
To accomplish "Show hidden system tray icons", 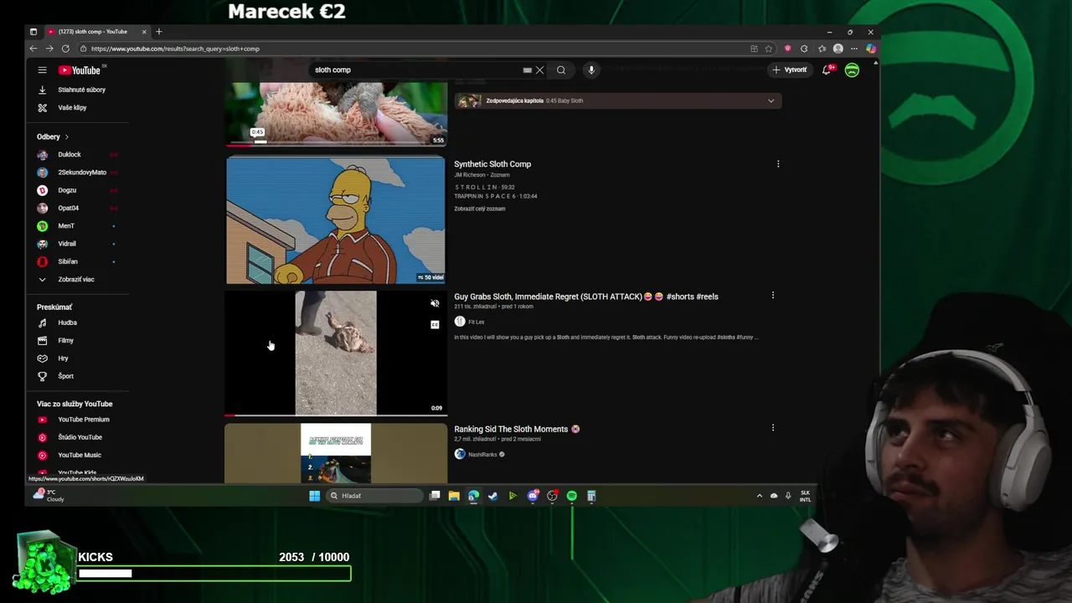I will coord(760,496).
